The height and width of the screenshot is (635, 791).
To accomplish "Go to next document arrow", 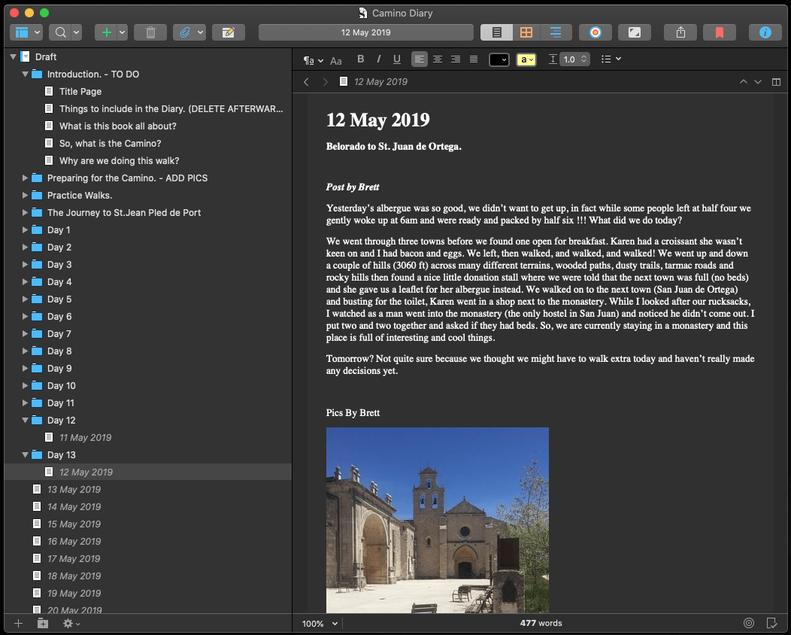I will [x=758, y=82].
